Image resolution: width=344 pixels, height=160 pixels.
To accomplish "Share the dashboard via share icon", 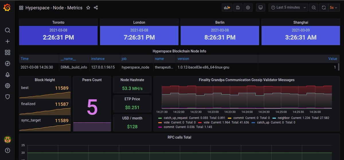I will (x=96, y=8).
